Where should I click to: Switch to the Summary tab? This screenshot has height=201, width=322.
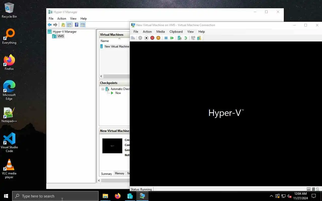click(x=106, y=174)
